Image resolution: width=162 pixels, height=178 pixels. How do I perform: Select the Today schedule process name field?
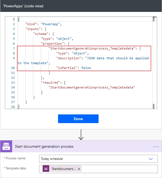pyautogui.click(x=99, y=159)
